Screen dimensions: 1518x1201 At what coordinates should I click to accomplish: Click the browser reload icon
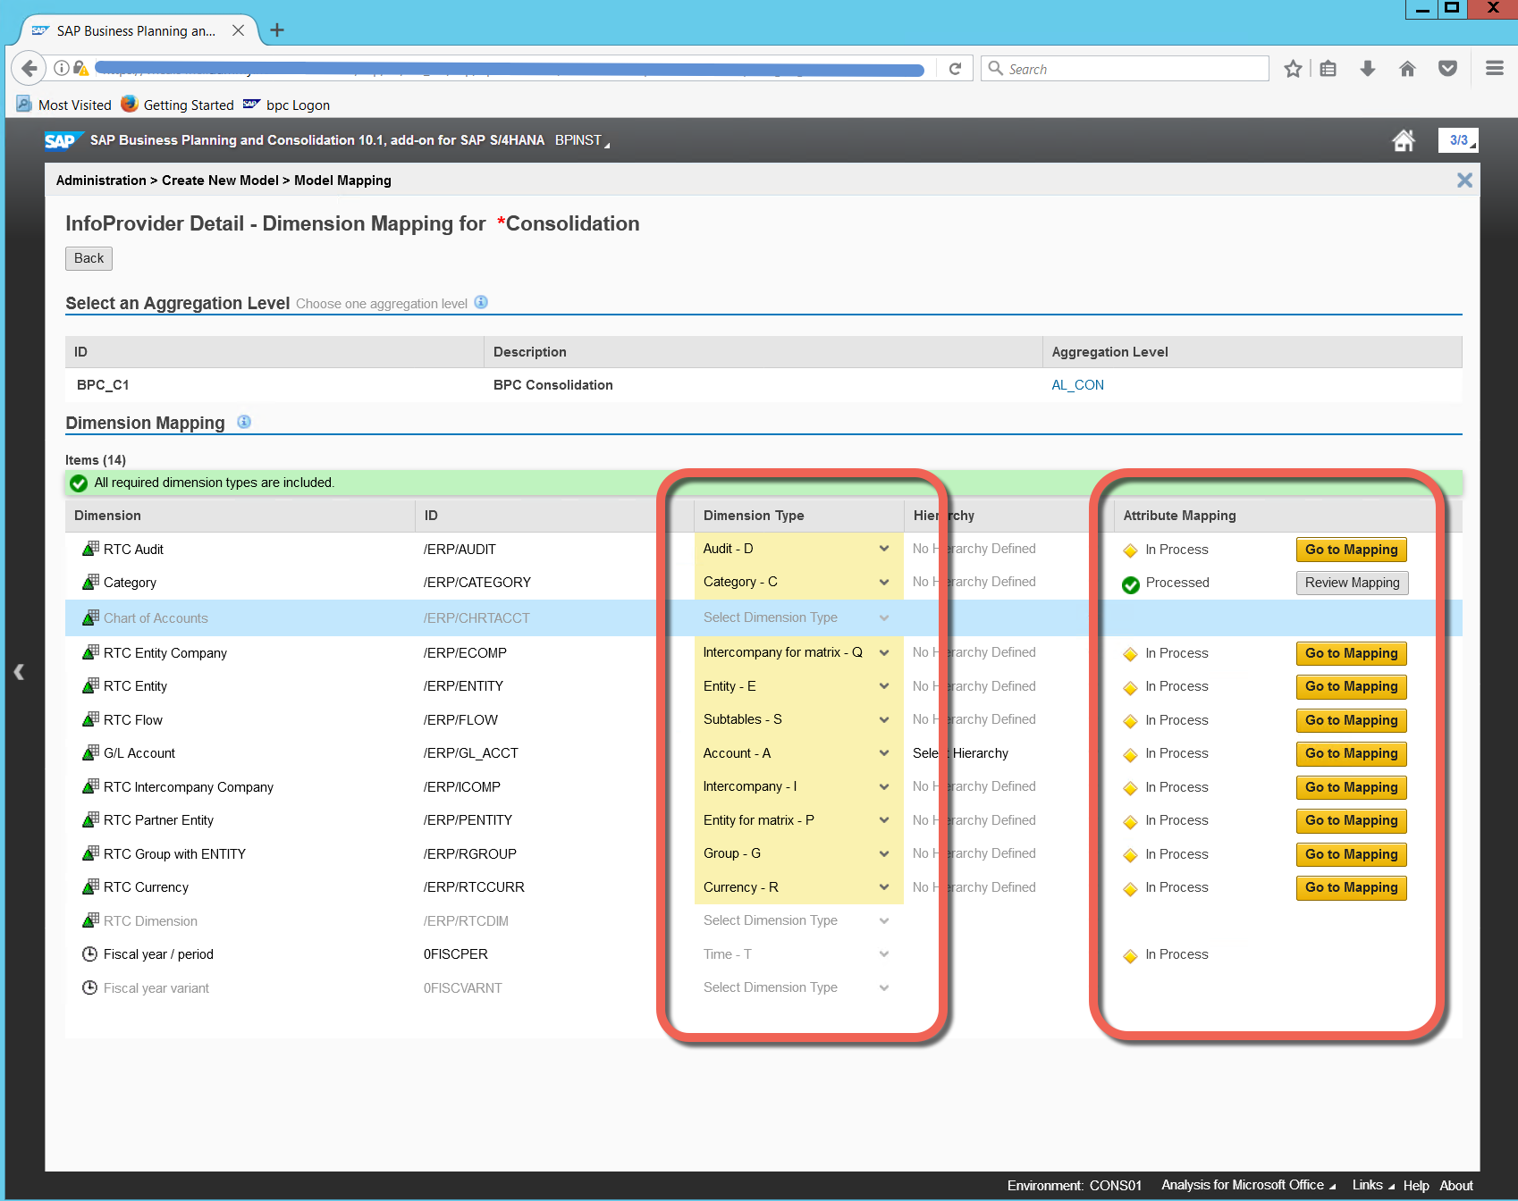pyautogui.click(x=955, y=69)
